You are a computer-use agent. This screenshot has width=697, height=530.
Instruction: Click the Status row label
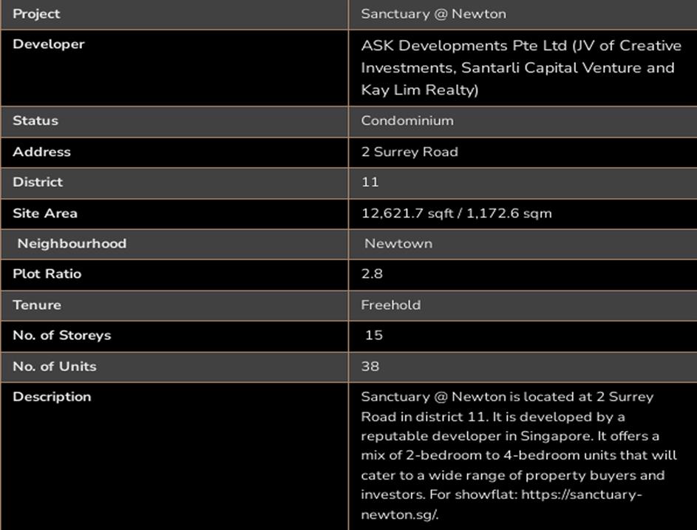click(x=35, y=120)
